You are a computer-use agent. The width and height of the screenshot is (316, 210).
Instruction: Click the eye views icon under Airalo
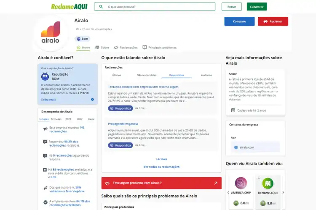[x=77, y=29]
